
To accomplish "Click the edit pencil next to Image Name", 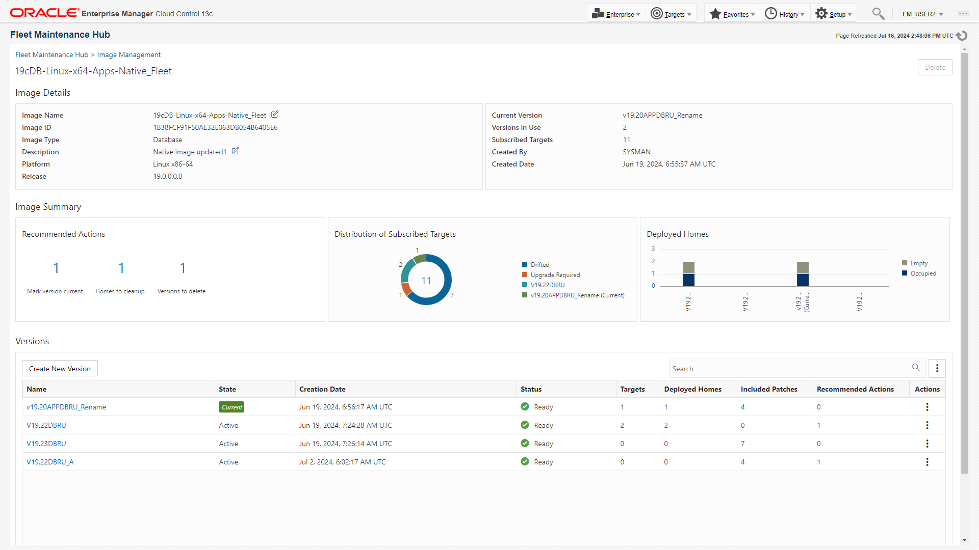I will pyautogui.click(x=274, y=115).
